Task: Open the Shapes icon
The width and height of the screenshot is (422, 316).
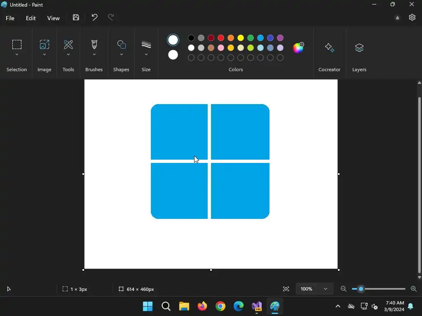Action: tap(122, 44)
